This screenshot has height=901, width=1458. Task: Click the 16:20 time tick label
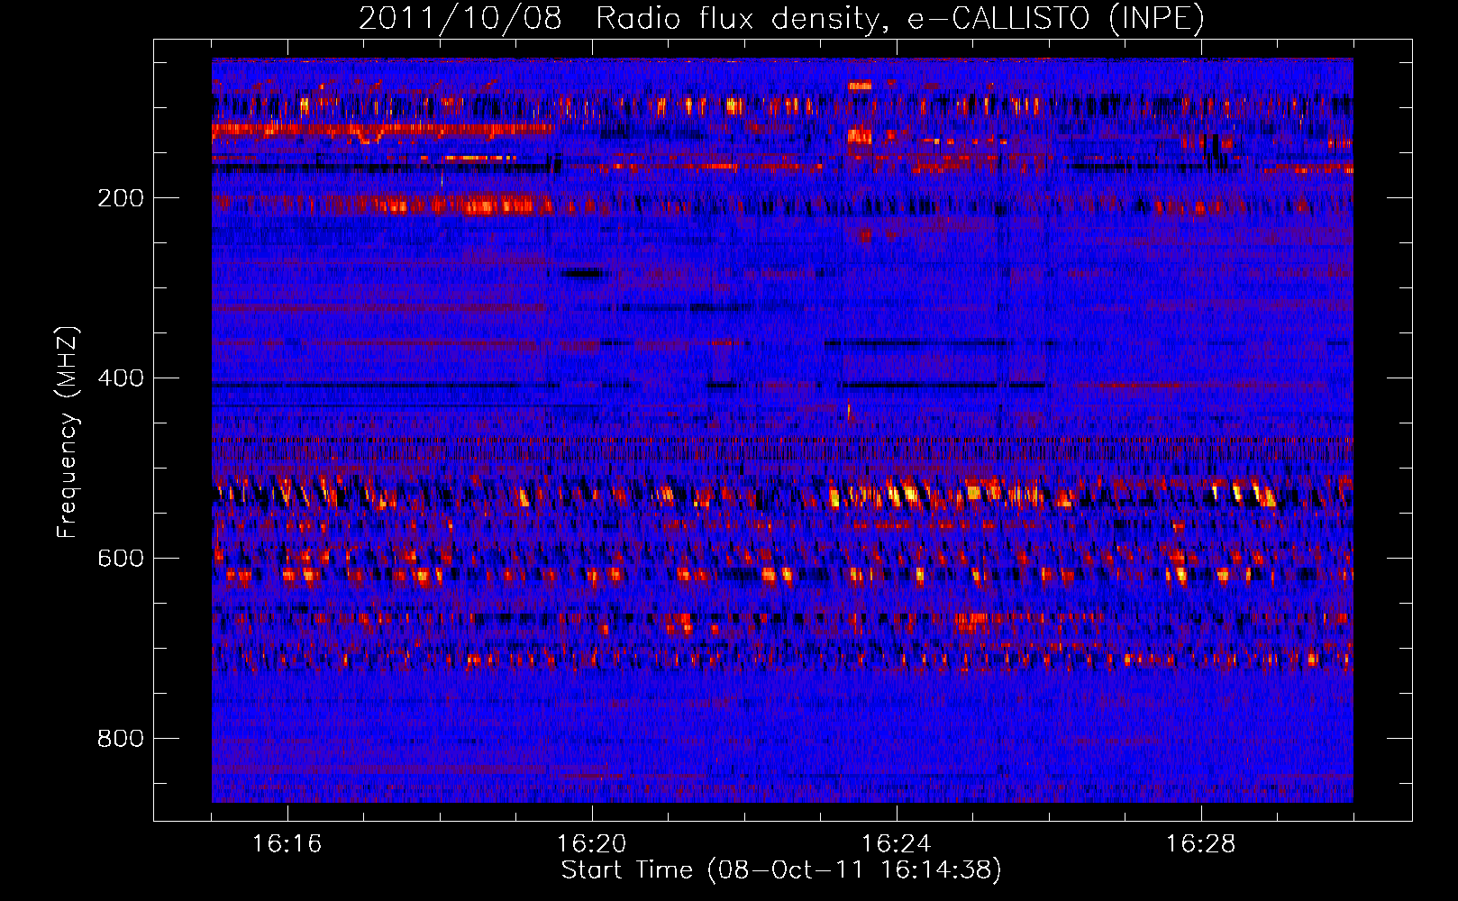592,844
